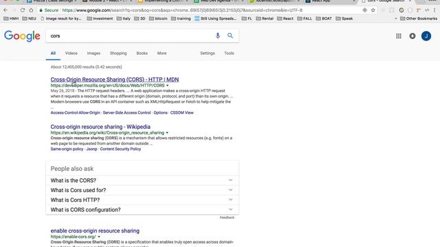
Task: Open the Options sitelink under MDN
Action: 160,113
